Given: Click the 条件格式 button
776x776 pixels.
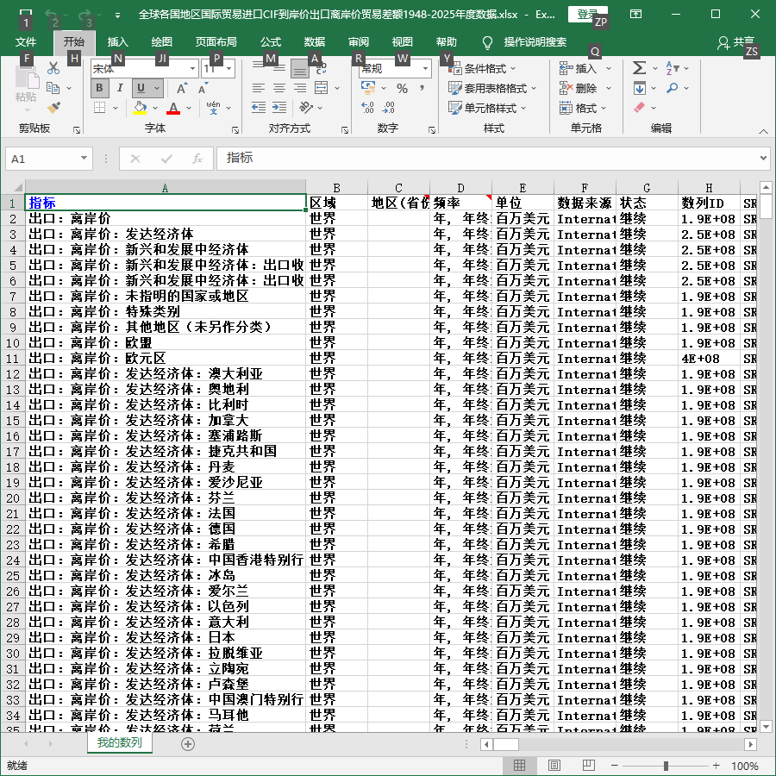Looking at the screenshot, I should click(482, 69).
